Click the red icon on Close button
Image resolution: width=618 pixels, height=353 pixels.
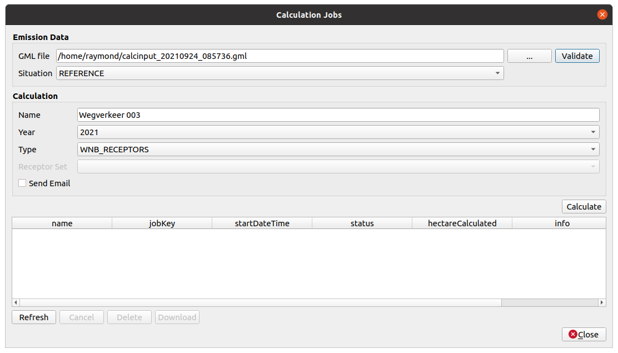point(572,334)
